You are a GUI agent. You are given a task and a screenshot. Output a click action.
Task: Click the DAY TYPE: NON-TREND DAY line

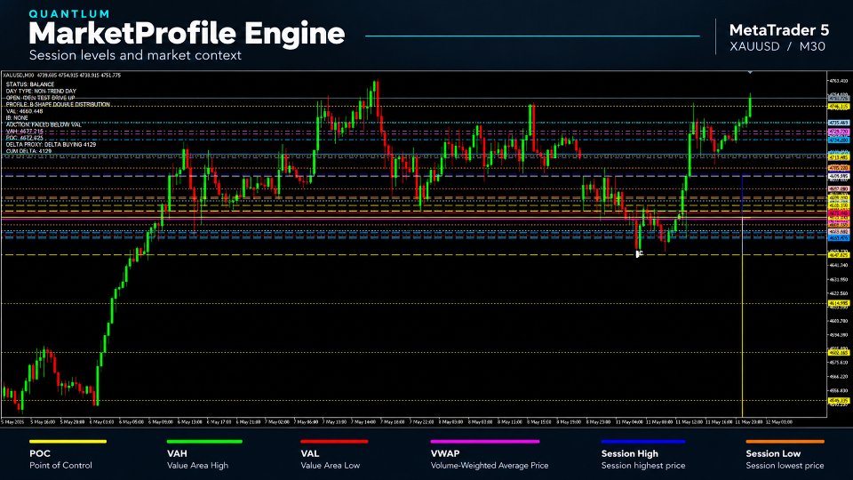(41, 92)
